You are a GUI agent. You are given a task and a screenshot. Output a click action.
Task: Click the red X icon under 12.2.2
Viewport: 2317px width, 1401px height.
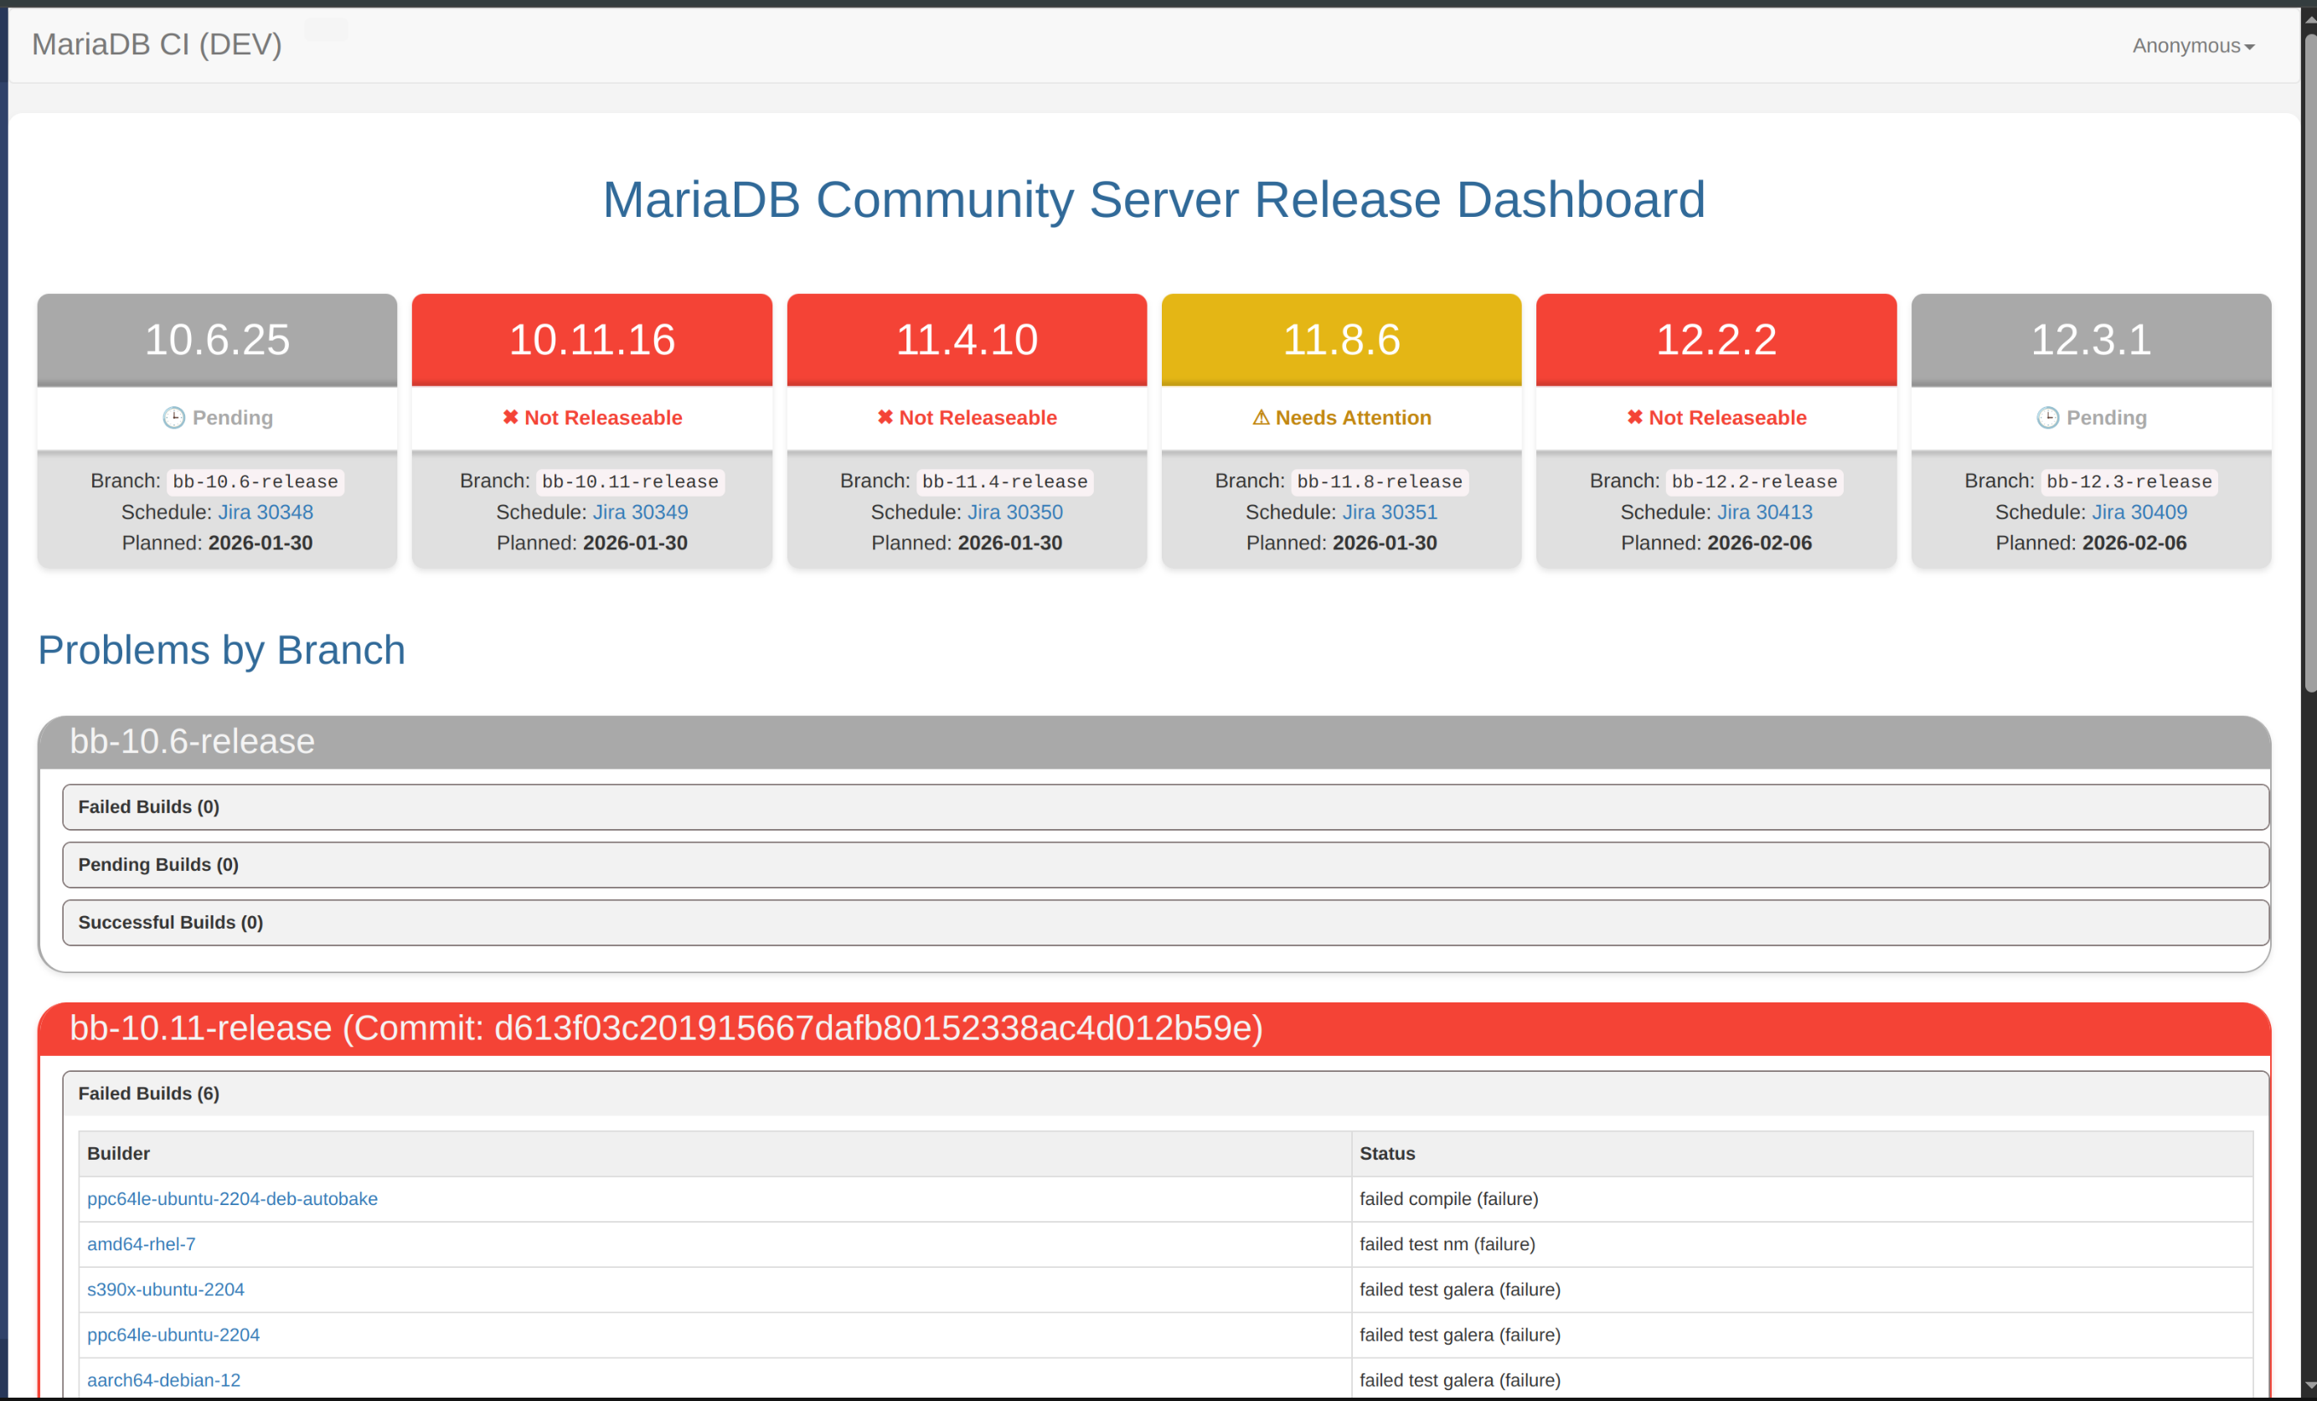pos(1634,418)
